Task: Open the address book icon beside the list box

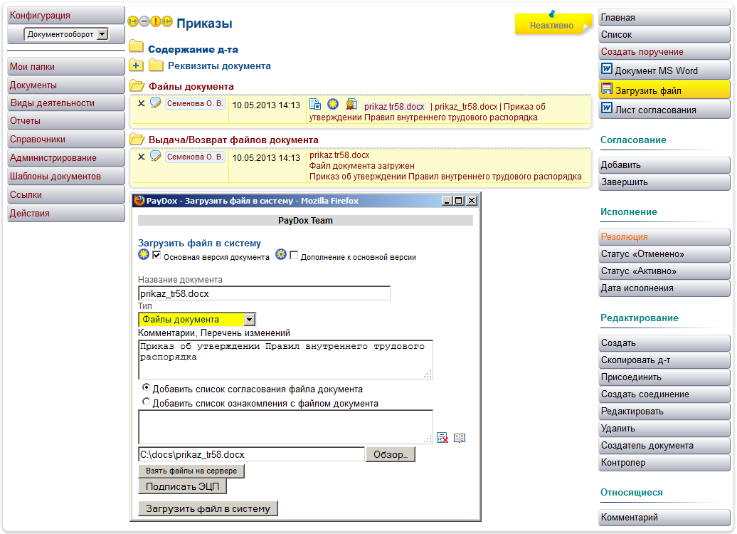Action: 460,438
